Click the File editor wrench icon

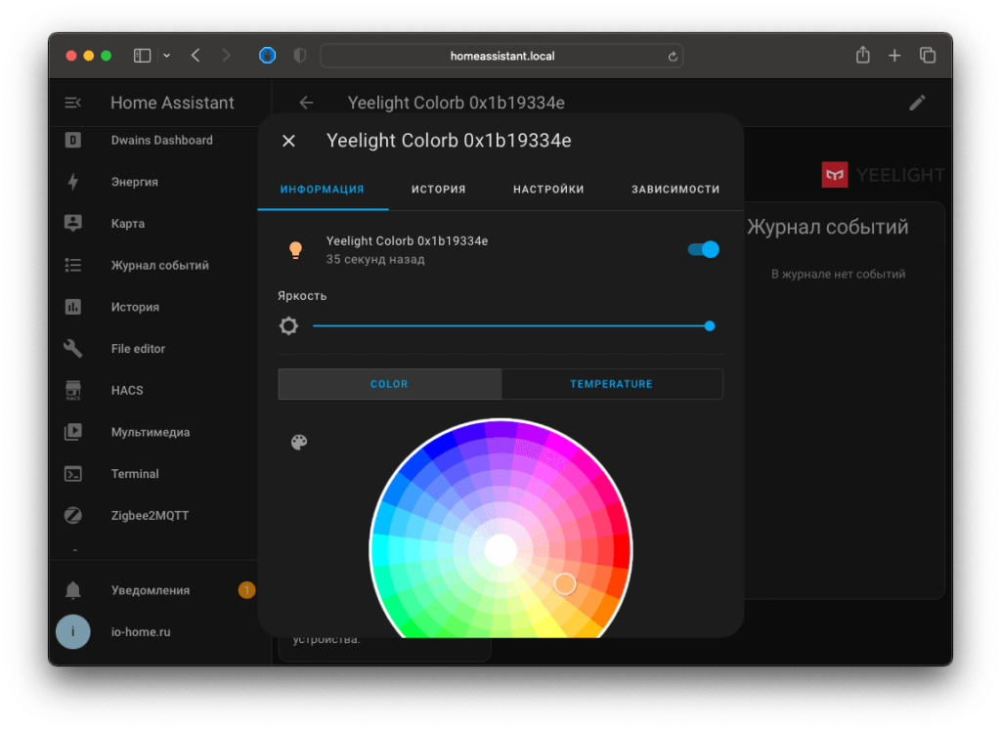coord(72,349)
